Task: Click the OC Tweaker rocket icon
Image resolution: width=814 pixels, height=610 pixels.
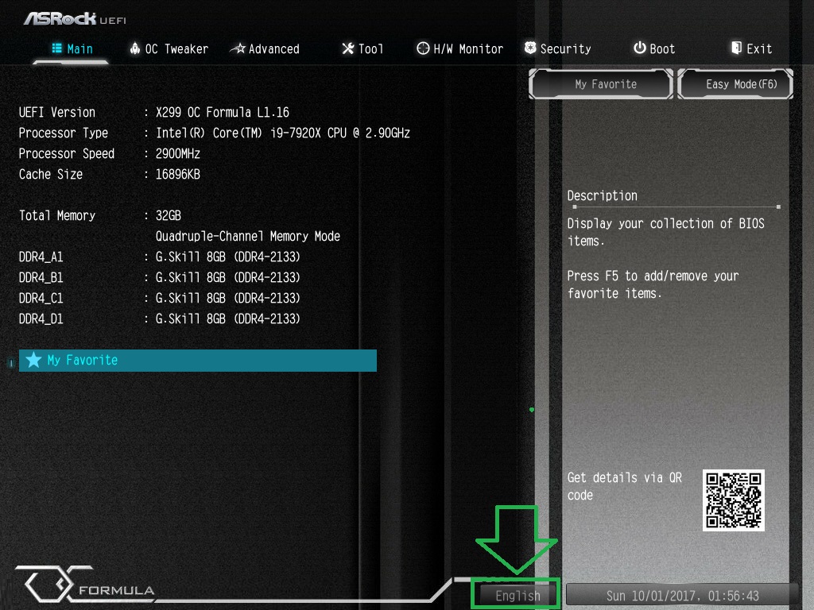Action: pyautogui.click(x=135, y=48)
